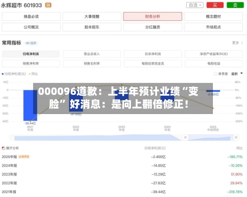
Task: Select the 净资产收益率(ROE) indicator
Action: point(214,54)
